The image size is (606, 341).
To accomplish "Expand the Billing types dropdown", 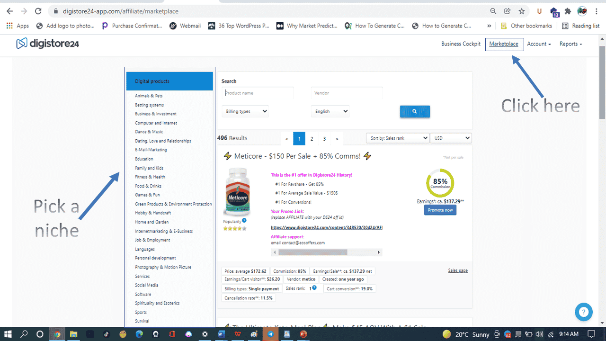I will coord(245,111).
